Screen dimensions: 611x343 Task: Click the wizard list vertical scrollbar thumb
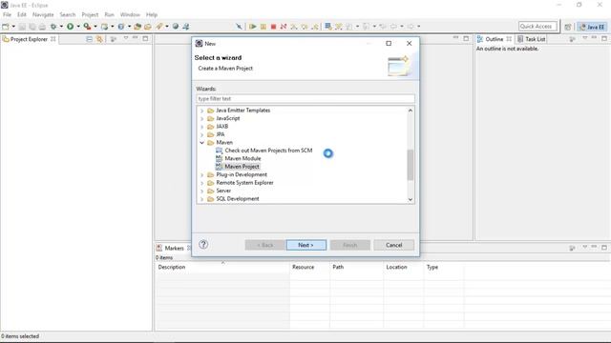410,165
